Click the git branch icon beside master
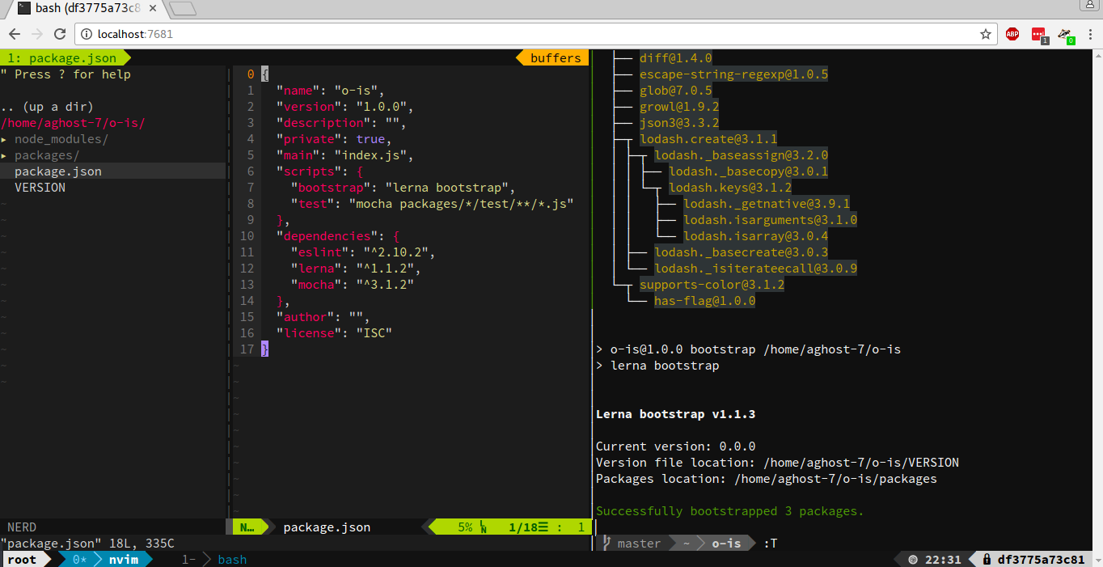Image resolution: width=1103 pixels, height=567 pixels. (x=606, y=544)
